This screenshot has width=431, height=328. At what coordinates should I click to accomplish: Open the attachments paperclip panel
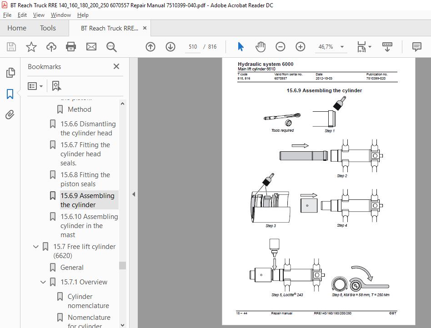10,114
